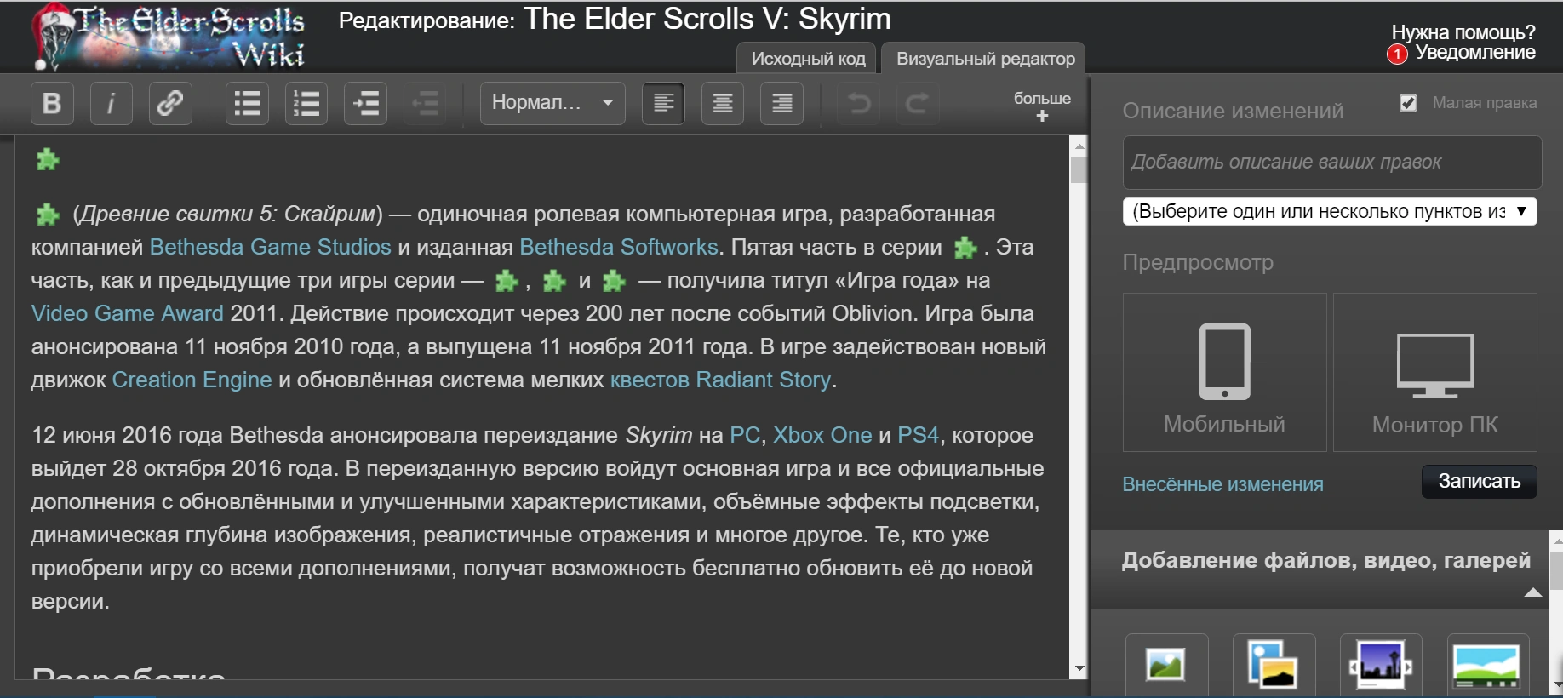This screenshot has height=698, width=1563.
Task: Add a single image to the article
Action: [x=1166, y=665]
